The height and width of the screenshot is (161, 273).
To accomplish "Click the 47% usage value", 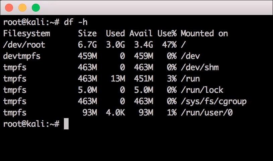I will pos(169,45).
